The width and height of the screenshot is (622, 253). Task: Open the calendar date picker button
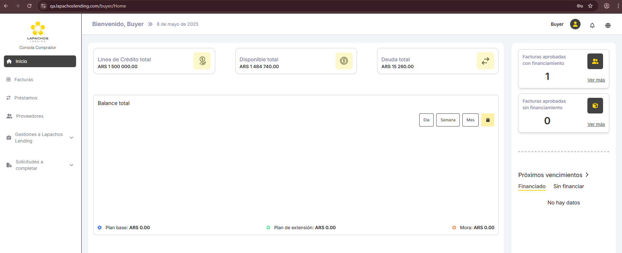487,120
